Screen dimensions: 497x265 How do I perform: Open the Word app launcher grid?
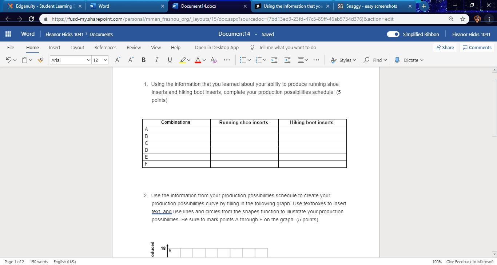8,34
